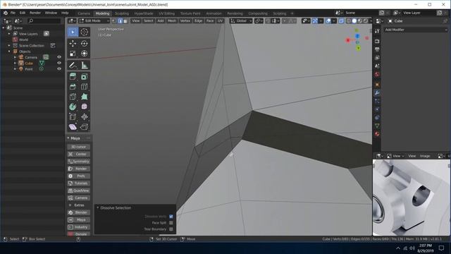Select the Knife tool
Image resolution: width=451 pixels, height=254 pixels.
(x=73, y=97)
